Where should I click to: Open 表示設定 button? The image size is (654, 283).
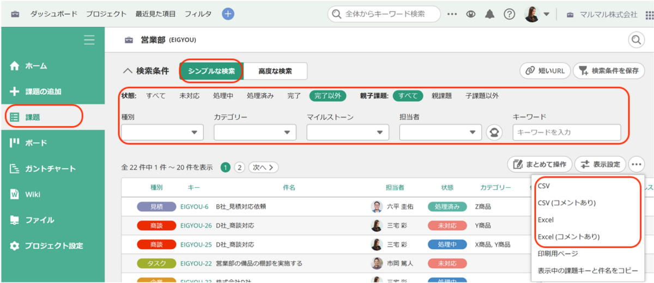click(x=601, y=164)
